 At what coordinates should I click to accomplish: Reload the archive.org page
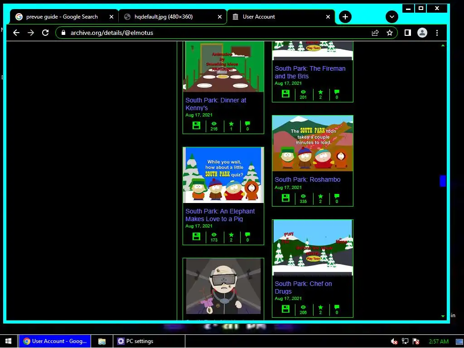(45, 33)
